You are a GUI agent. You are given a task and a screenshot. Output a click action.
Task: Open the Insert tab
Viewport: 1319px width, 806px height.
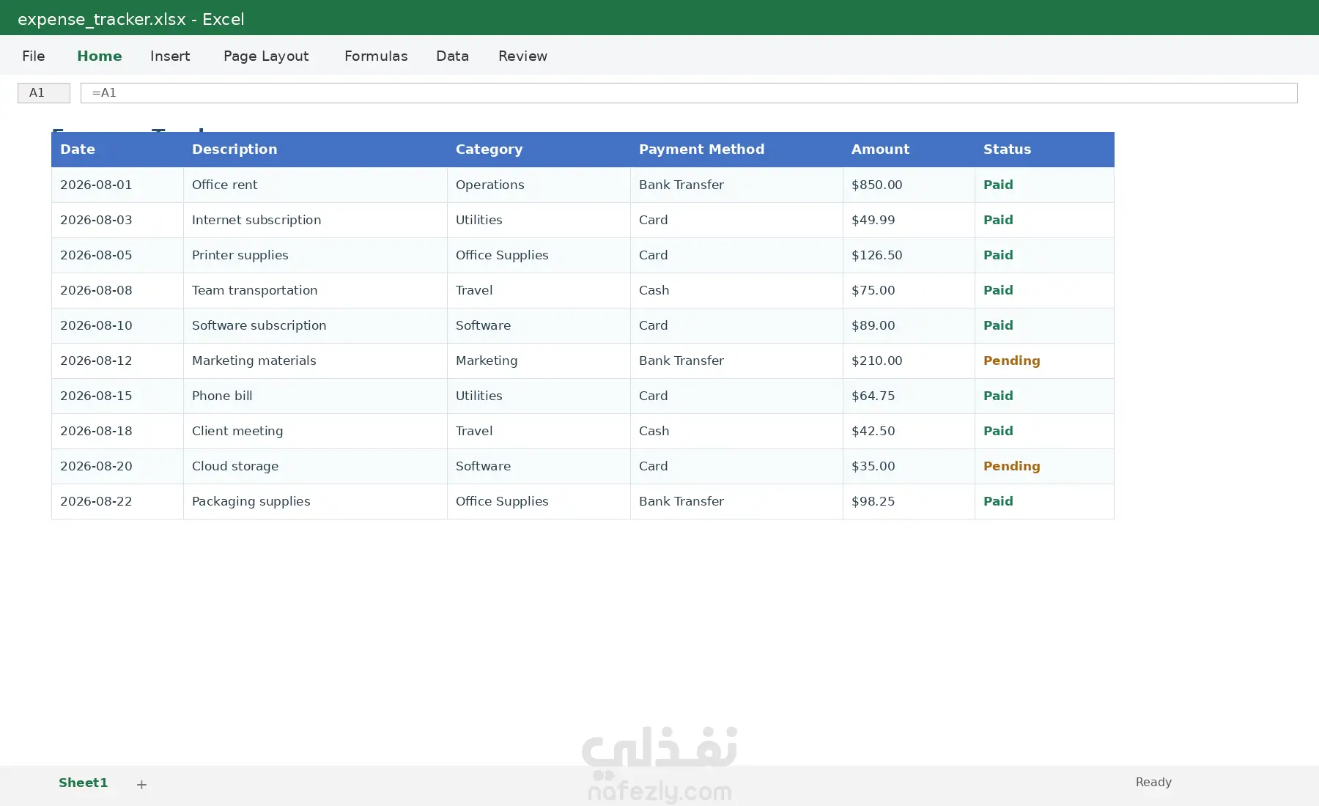(170, 56)
